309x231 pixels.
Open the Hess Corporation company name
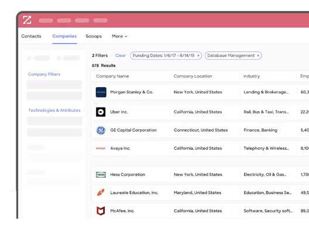pyautogui.click(x=128, y=174)
